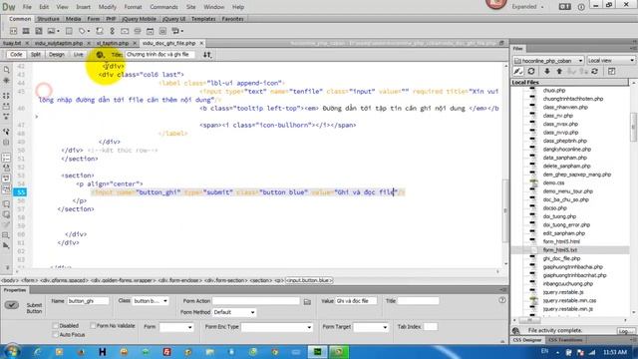Screen dimensions: 638x359
Task: Click the Properties panel help icon
Action: pos(502,300)
